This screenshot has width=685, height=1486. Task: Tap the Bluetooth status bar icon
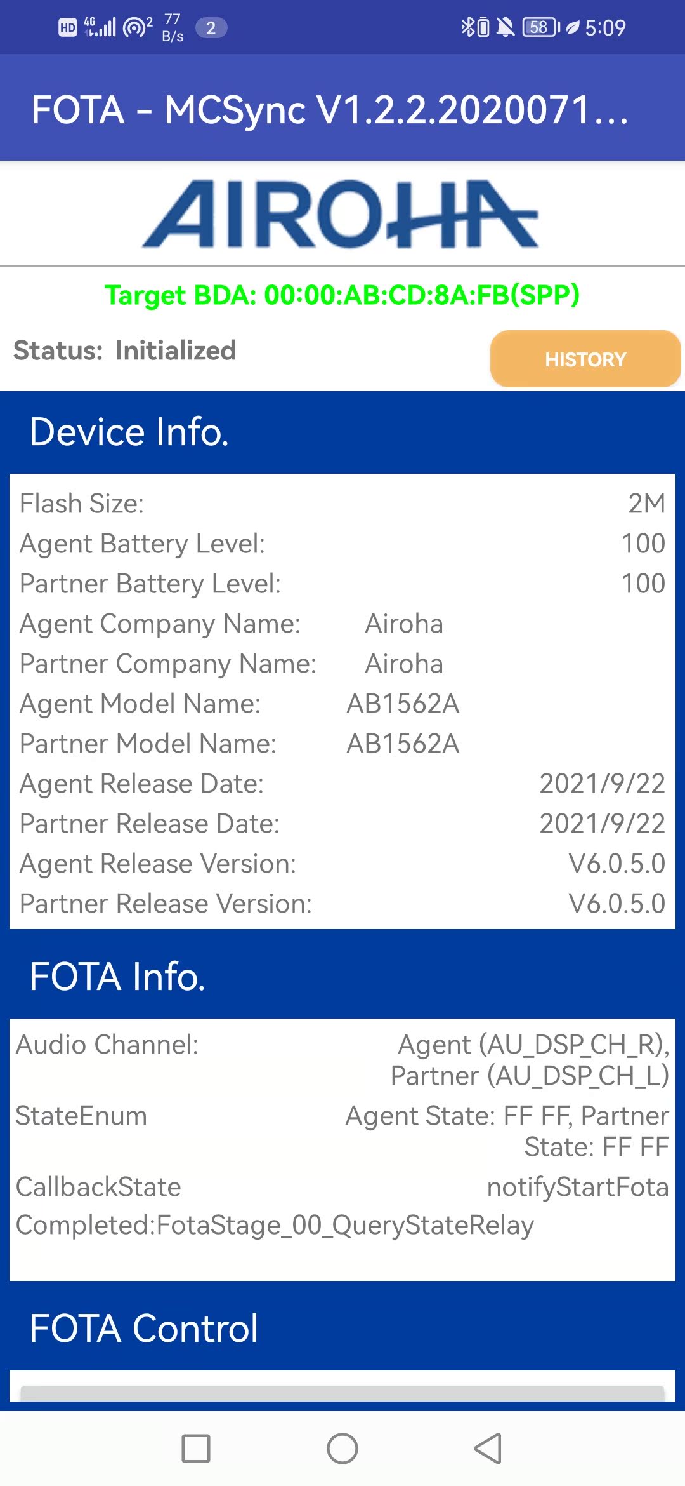[x=467, y=27]
